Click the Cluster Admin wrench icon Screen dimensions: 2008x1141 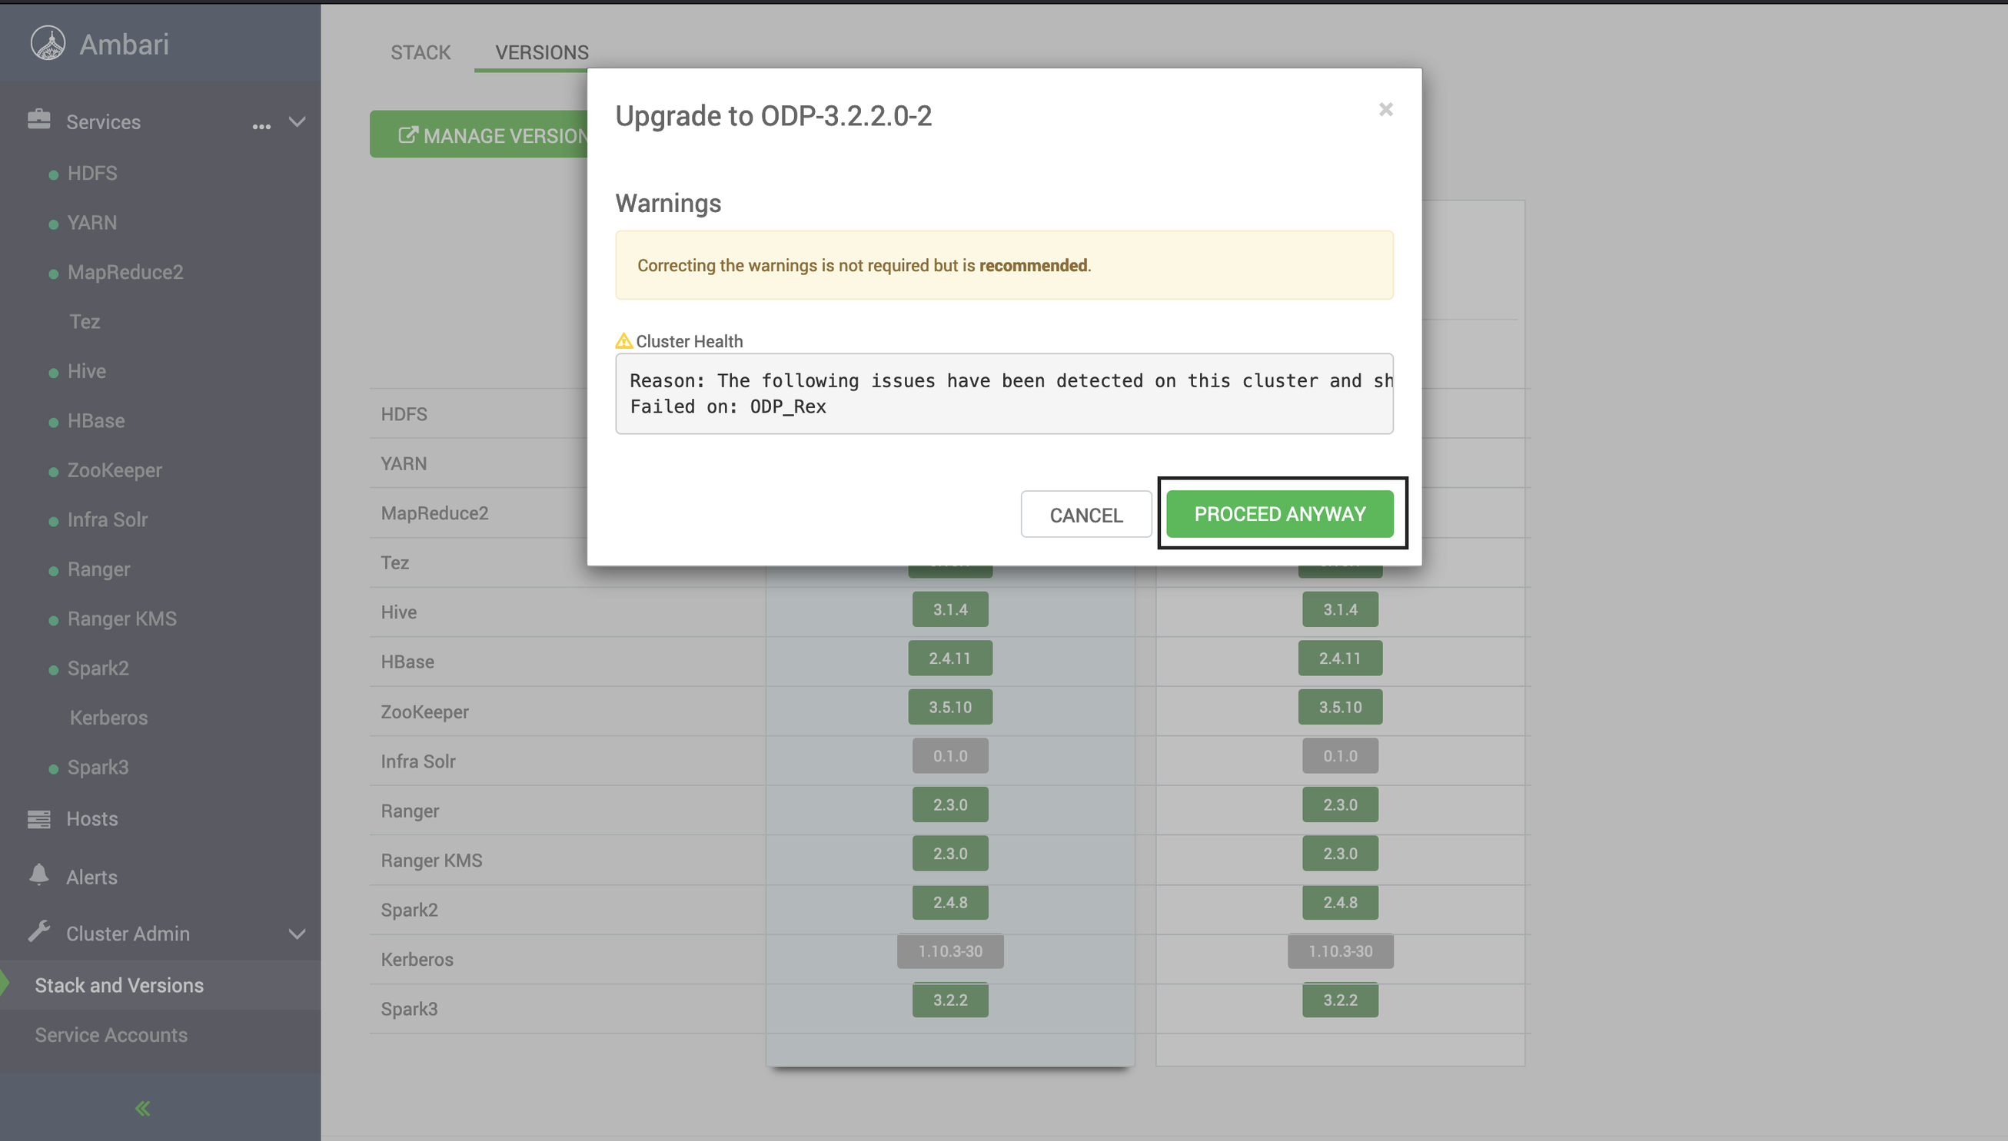tap(38, 931)
